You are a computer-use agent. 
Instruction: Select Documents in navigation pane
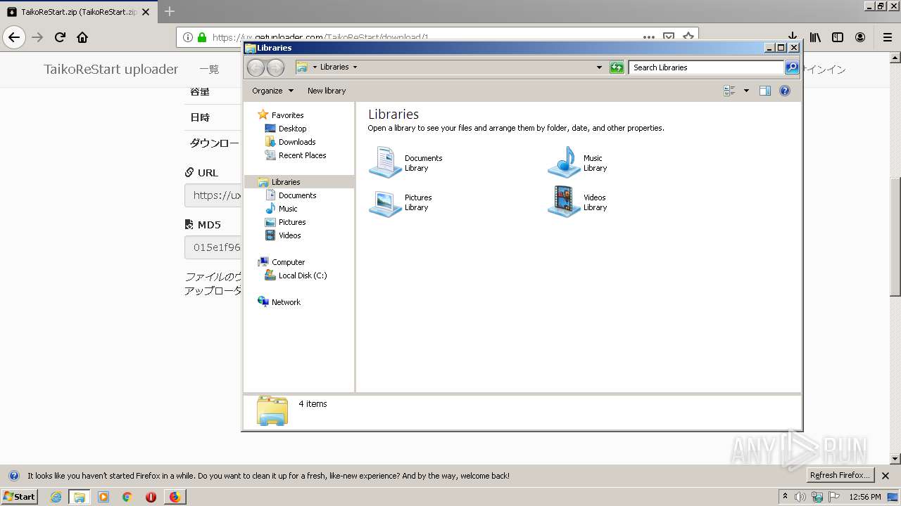[x=297, y=195]
